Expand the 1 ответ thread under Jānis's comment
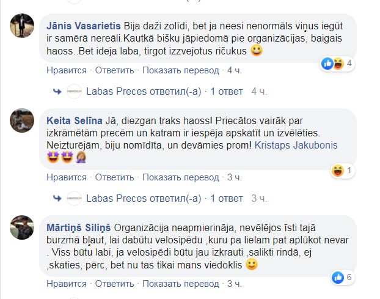Screen dimensions: 380x299 227,92
